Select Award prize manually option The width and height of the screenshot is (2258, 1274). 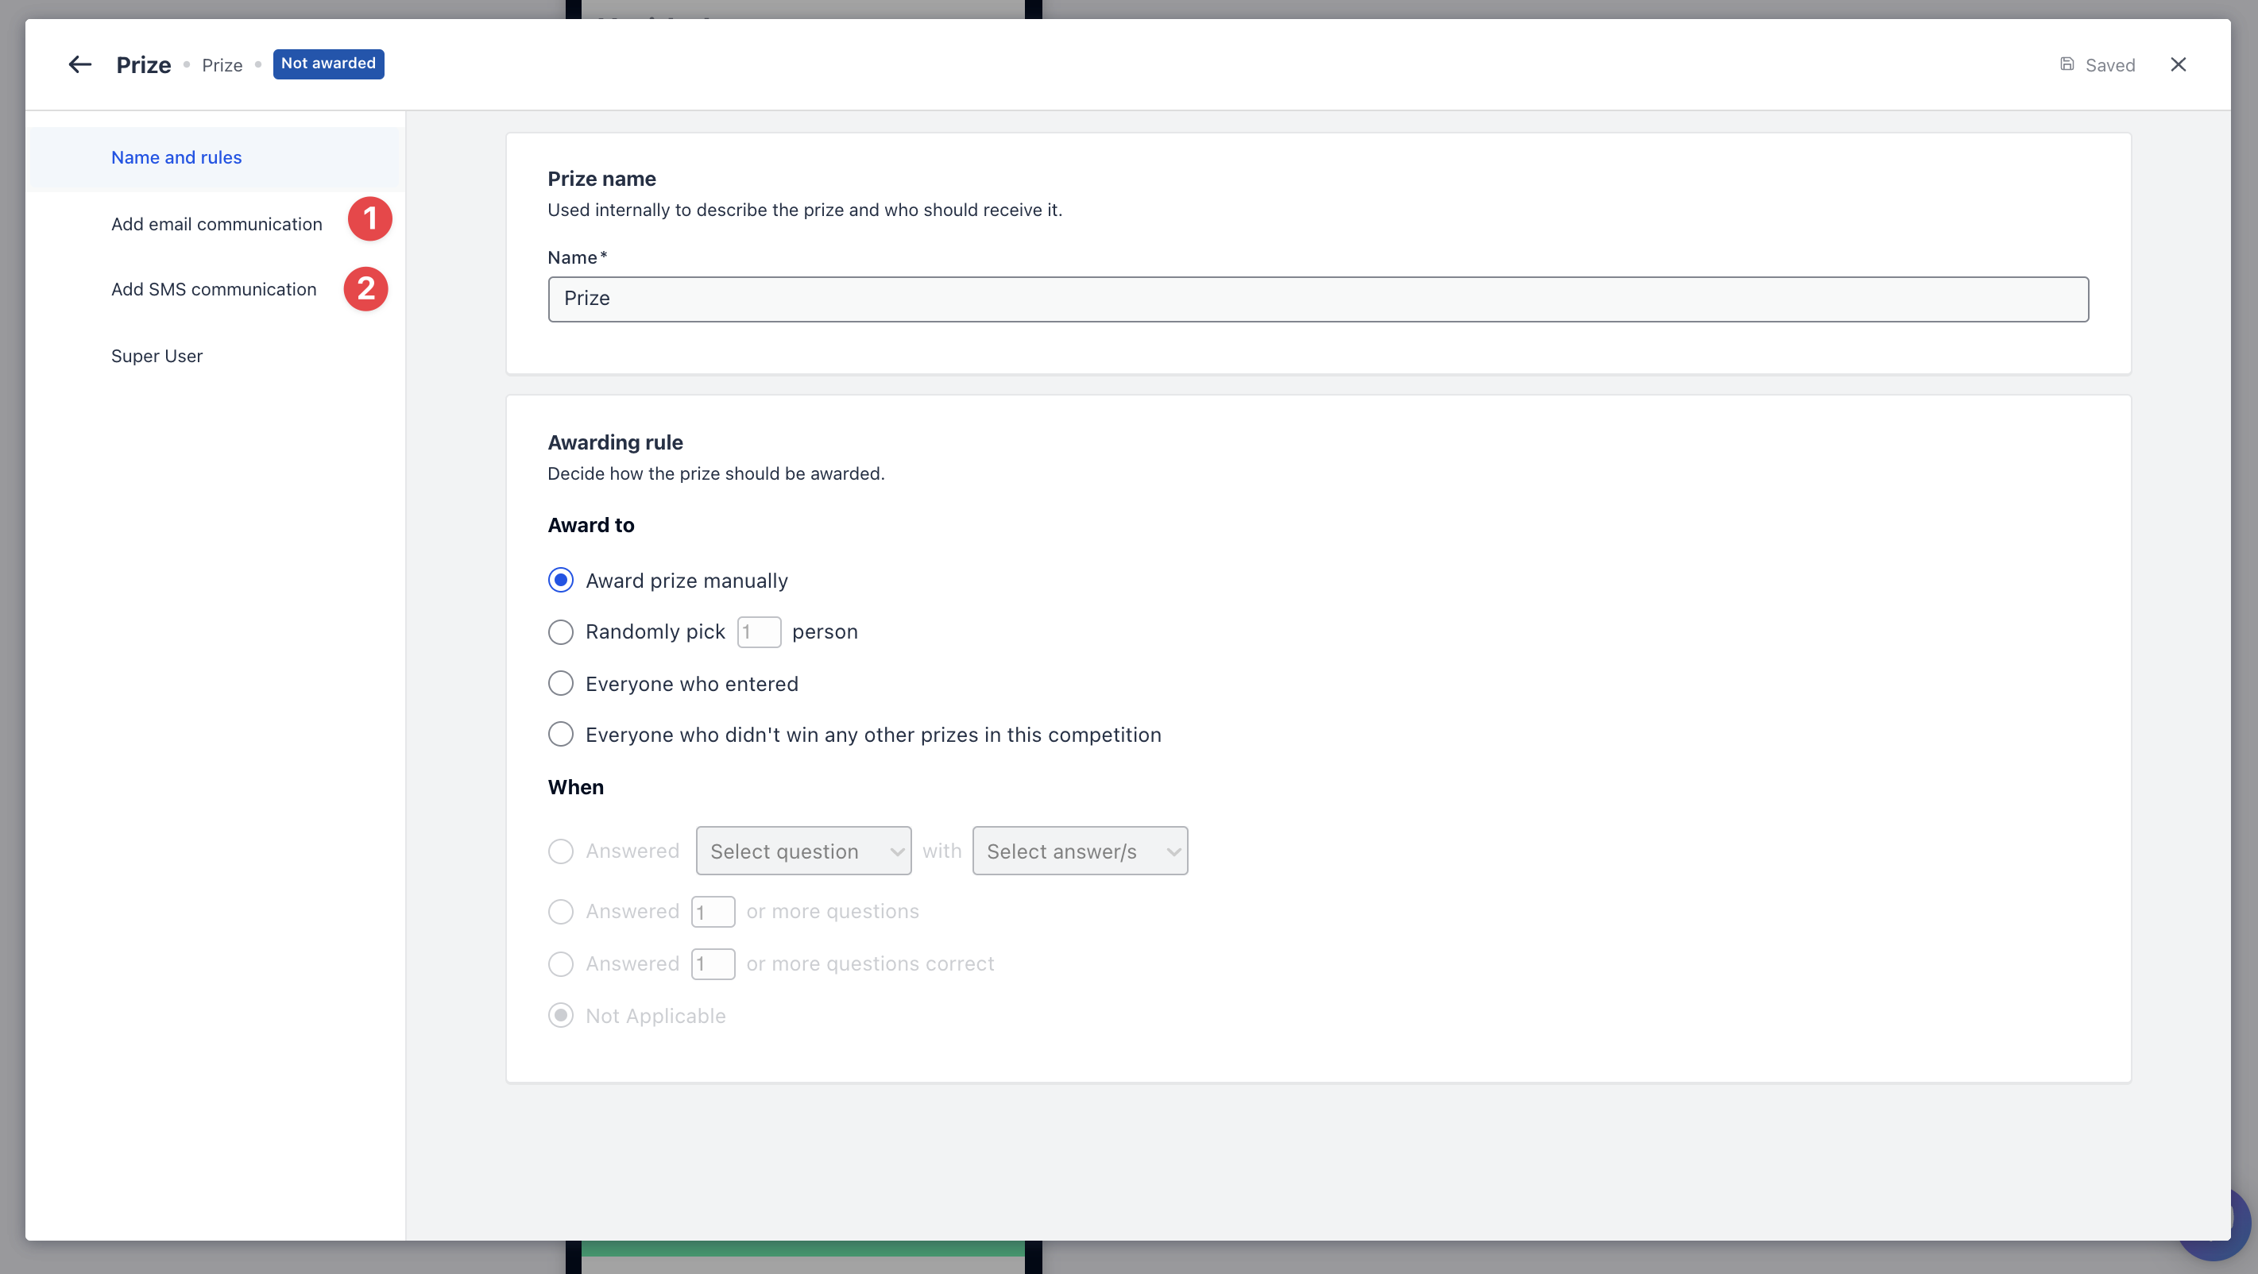click(561, 581)
